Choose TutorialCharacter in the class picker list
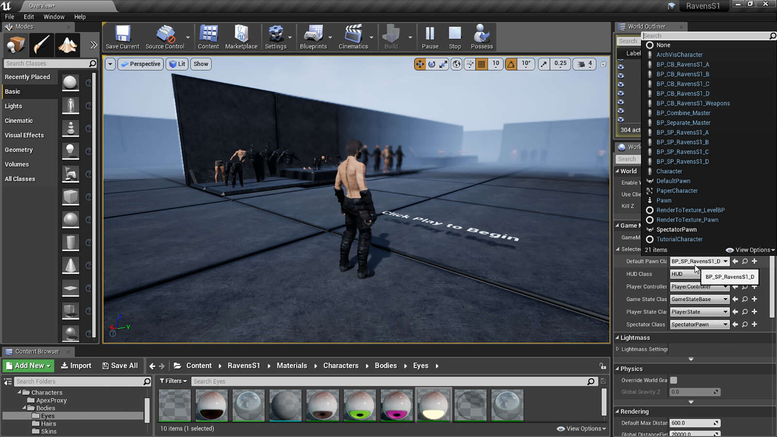 pos(679,239)
